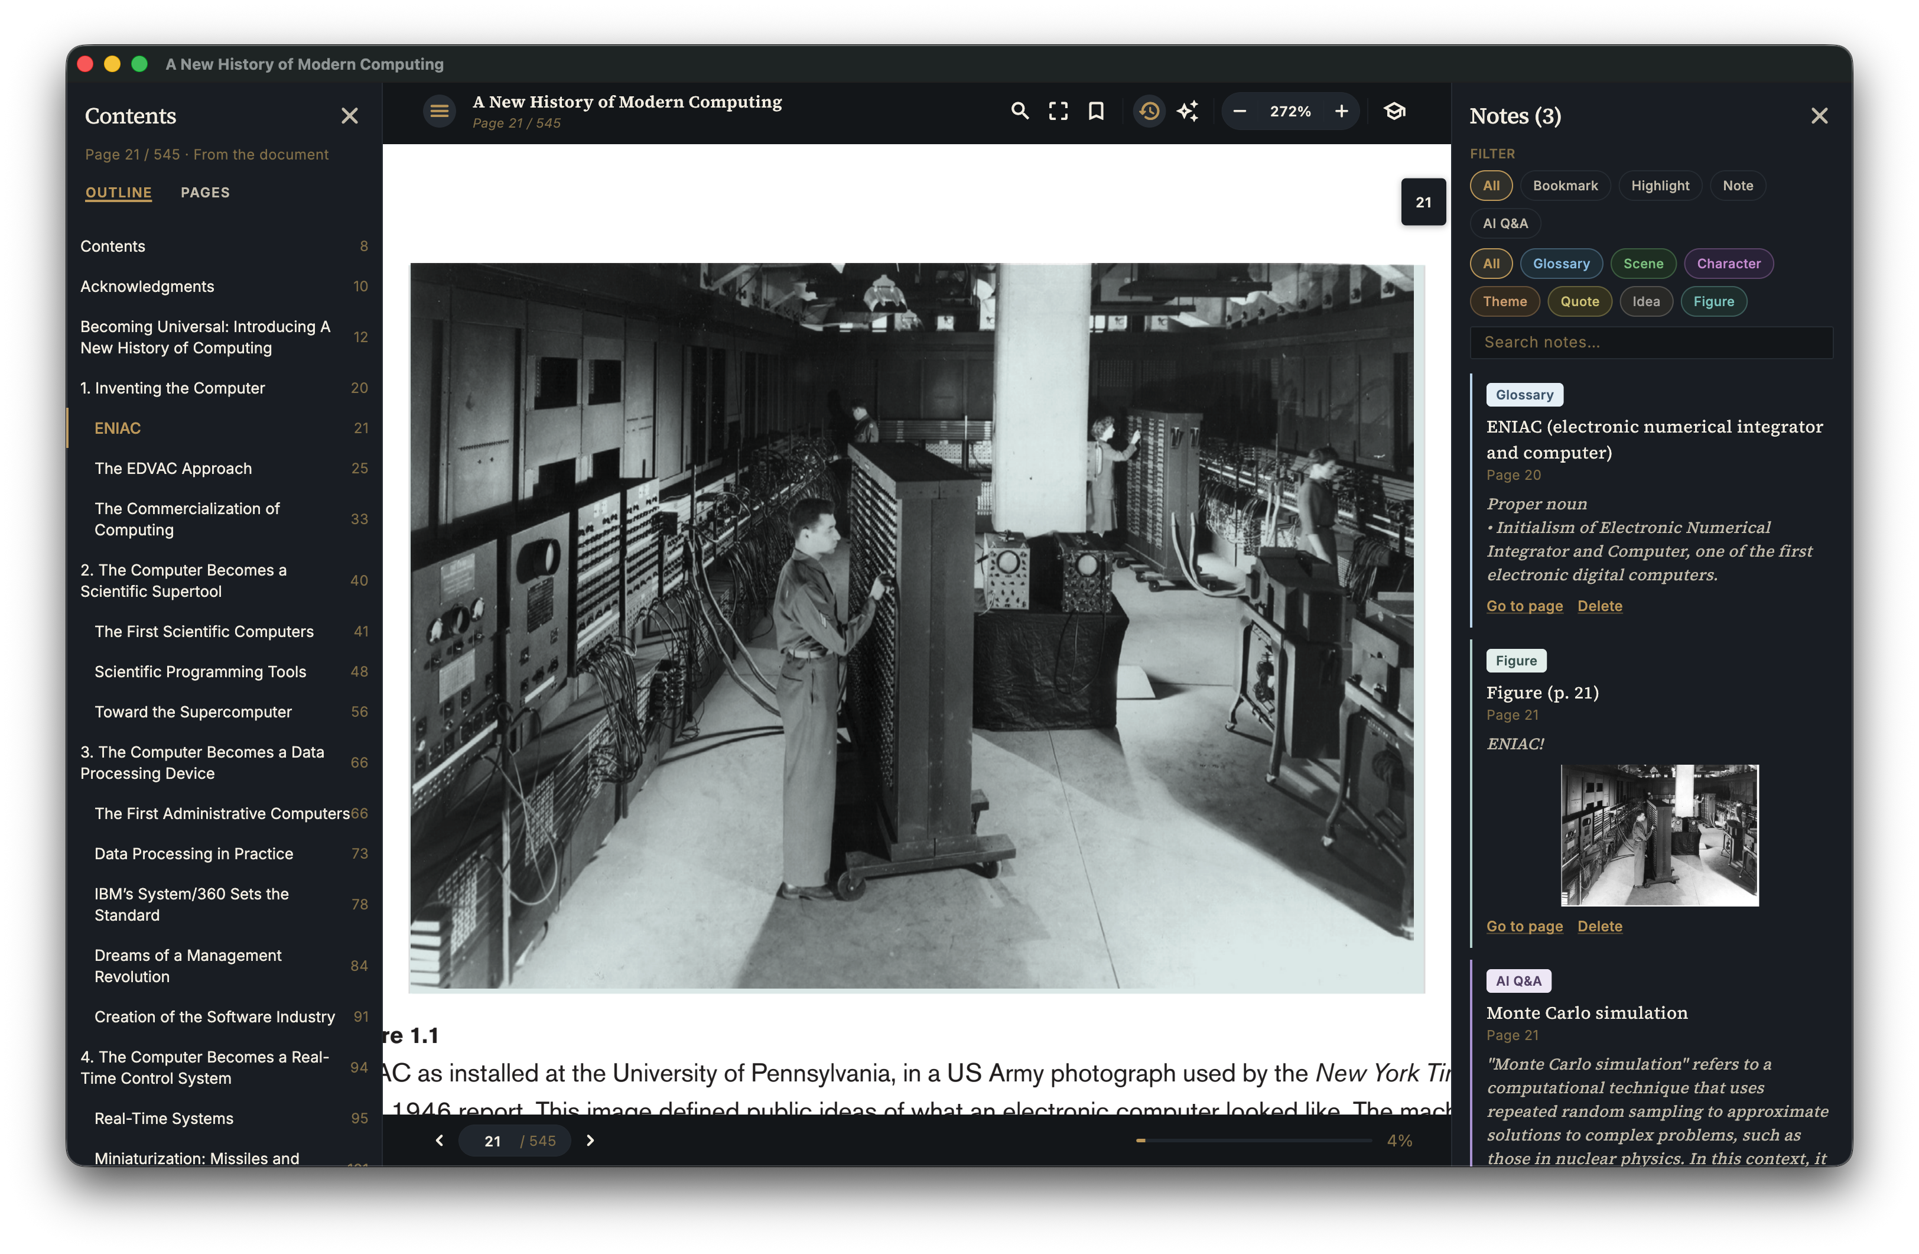
Task: Open the ENIAC figure thumbnail in notes
Action: tap(1660, 834)
